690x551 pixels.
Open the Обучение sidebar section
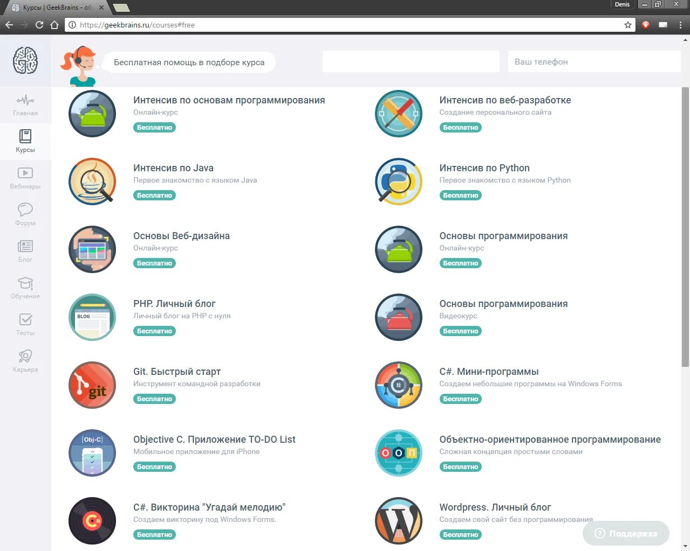25,288
